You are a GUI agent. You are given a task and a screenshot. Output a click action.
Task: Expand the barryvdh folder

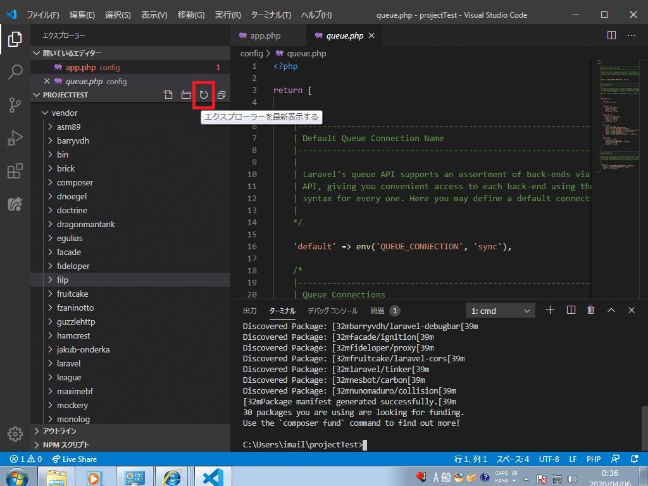click(x=130, y=140)
